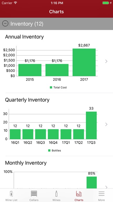Select the 16Q1 quarterly bar
This screenshot has width=113, height=202.
[15, 134]
